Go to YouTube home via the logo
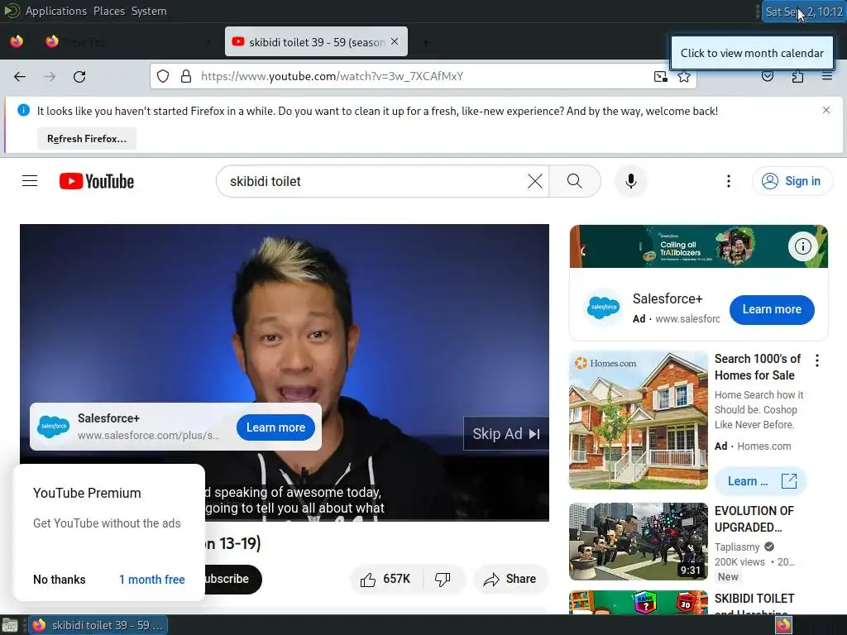 coord(97,181)
